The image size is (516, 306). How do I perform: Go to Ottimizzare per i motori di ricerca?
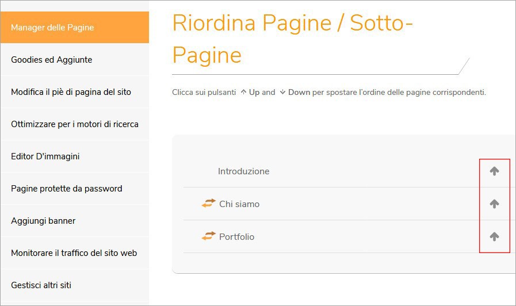tap(75, 124)
